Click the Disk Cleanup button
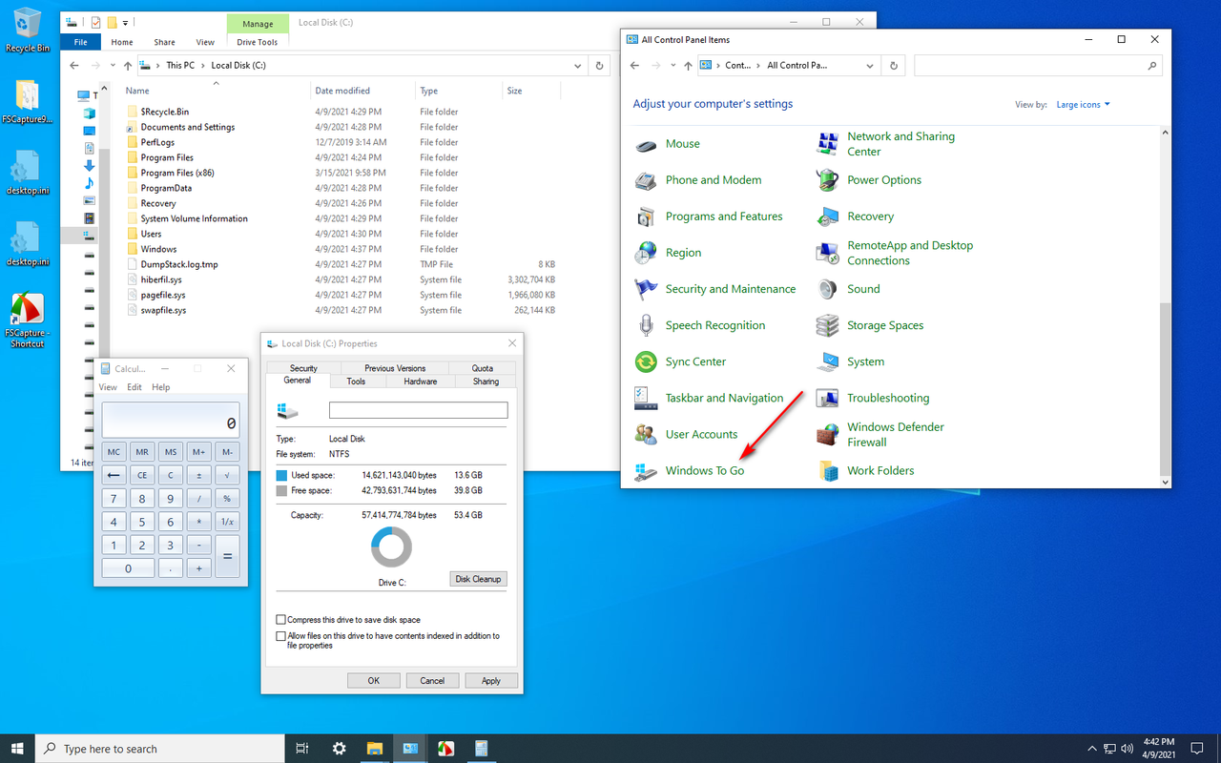This screenshot has height=763, width=1221. (478, 579)
